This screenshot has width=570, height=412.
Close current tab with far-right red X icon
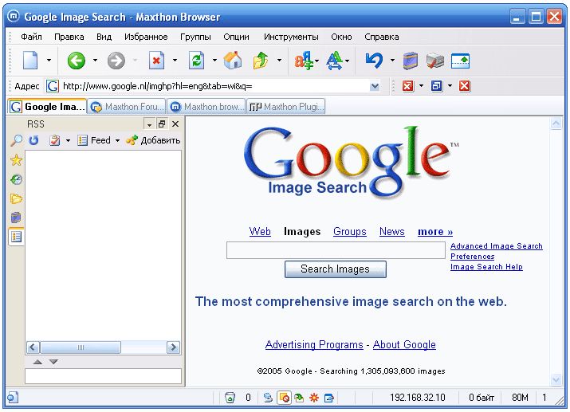pyautogui.click(x=465, y=86)
